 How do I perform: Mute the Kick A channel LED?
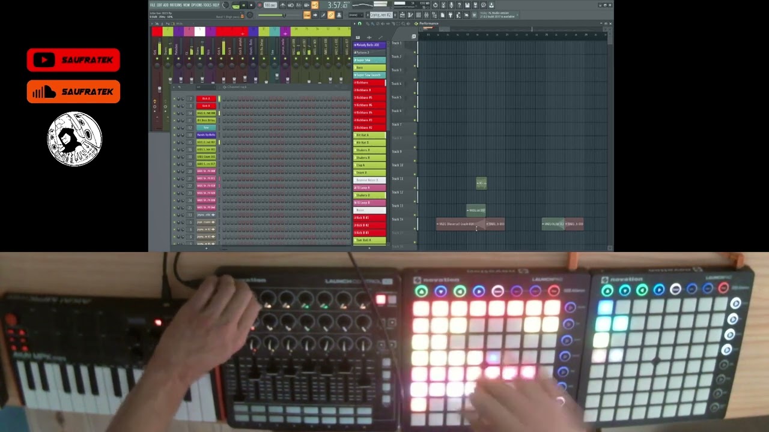[x=174, y=98]
